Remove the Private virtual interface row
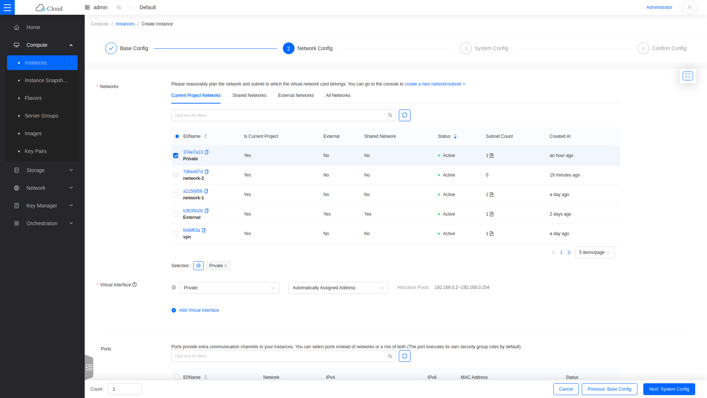This screenshot has height=398, width=707. click(174, 287)
